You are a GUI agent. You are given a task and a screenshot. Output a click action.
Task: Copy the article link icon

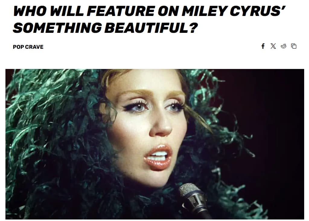coord(294,46)
